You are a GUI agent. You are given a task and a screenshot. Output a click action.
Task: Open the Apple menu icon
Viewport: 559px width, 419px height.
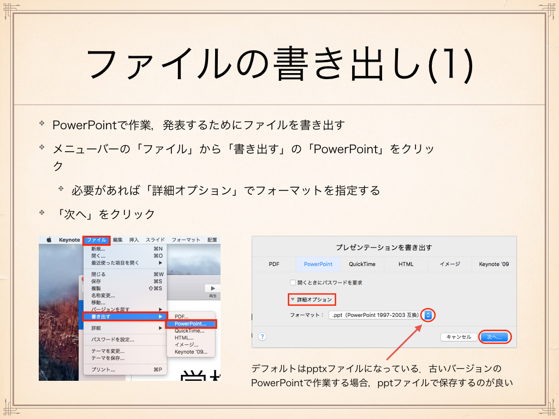pos(49,240)
